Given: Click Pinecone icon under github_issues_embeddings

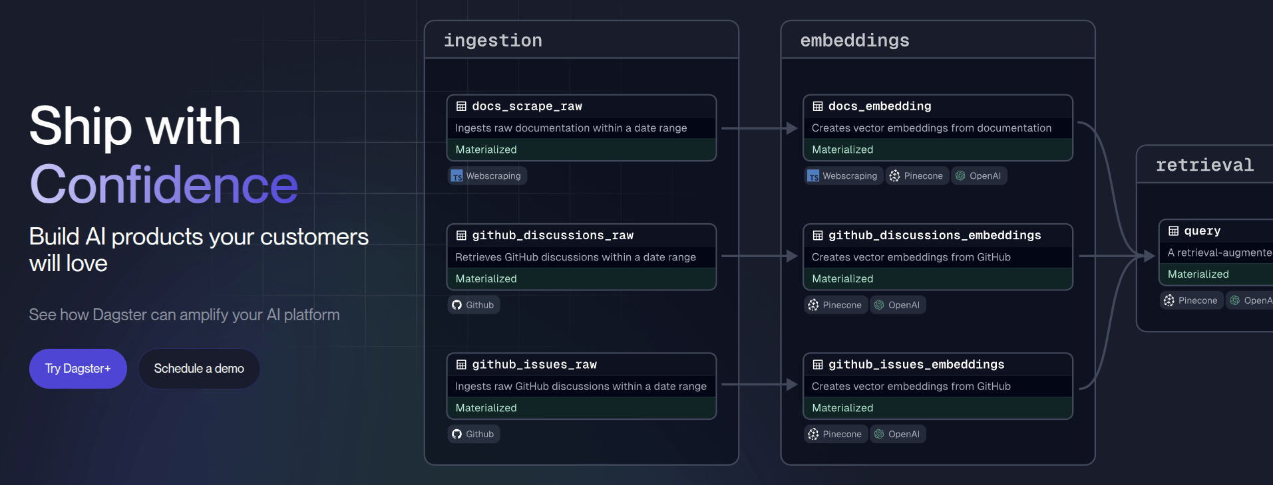Looking at the screenshot, I should [x=813, y=434].
